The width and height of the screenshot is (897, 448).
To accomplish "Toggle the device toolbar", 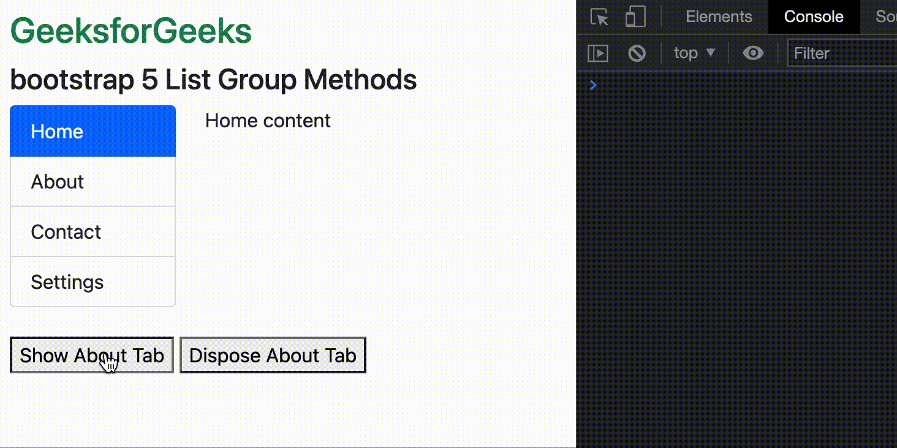I will pyautogui.click(x=635, y=17).
